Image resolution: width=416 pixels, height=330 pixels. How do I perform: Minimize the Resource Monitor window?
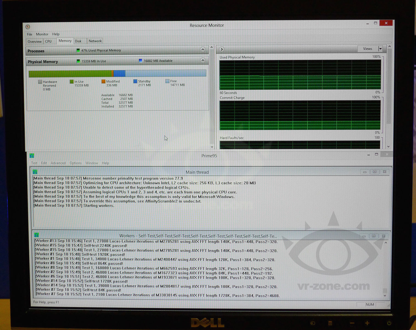point(367,24)
